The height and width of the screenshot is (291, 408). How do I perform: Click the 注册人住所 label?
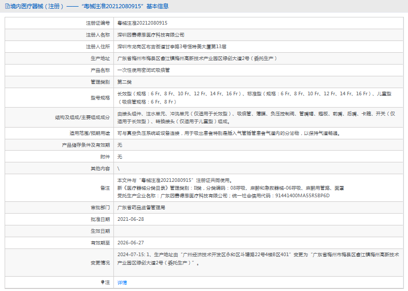(x=98, y=47)
